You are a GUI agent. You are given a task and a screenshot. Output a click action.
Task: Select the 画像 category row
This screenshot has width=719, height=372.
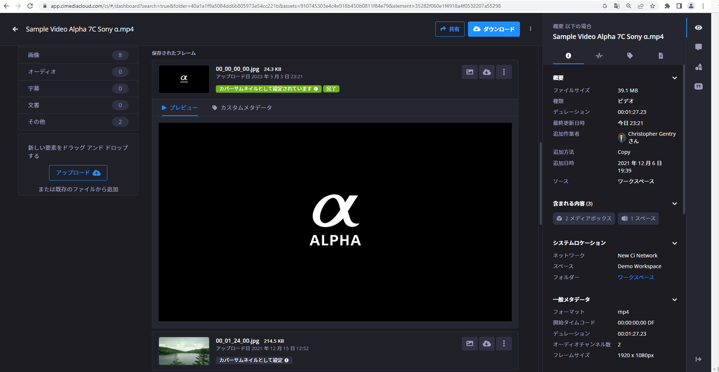click(78, 55)
